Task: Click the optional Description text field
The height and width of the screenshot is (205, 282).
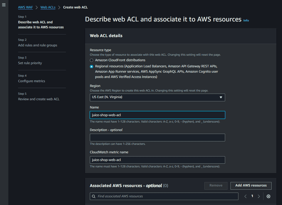Action: point(157,137)
